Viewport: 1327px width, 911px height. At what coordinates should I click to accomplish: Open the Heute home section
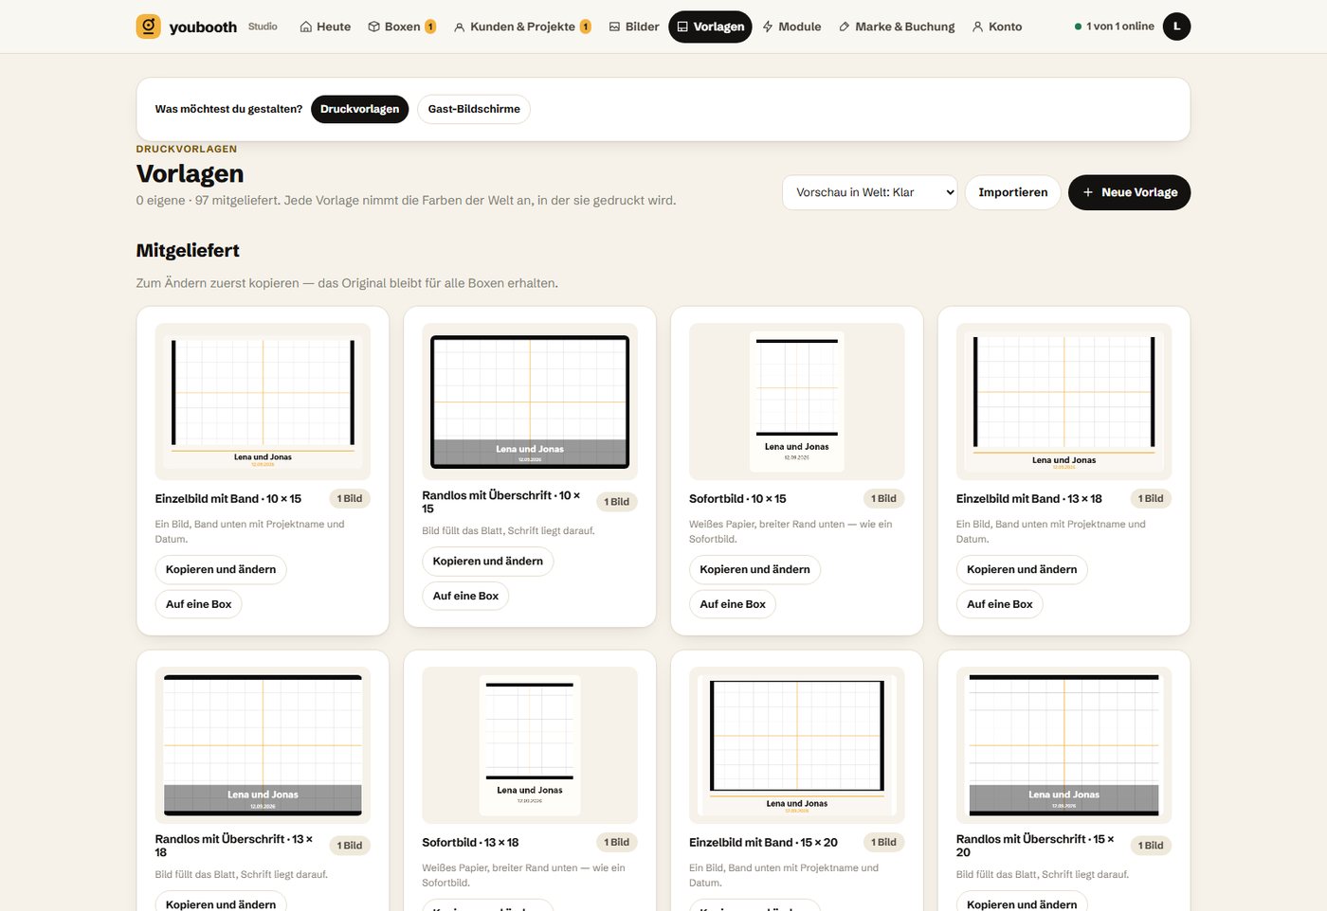click(325, 27)
